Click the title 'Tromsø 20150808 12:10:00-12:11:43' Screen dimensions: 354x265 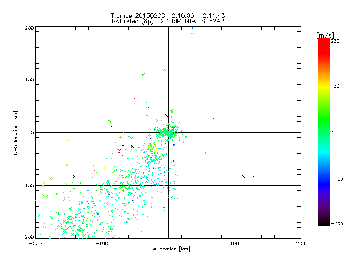168,15
